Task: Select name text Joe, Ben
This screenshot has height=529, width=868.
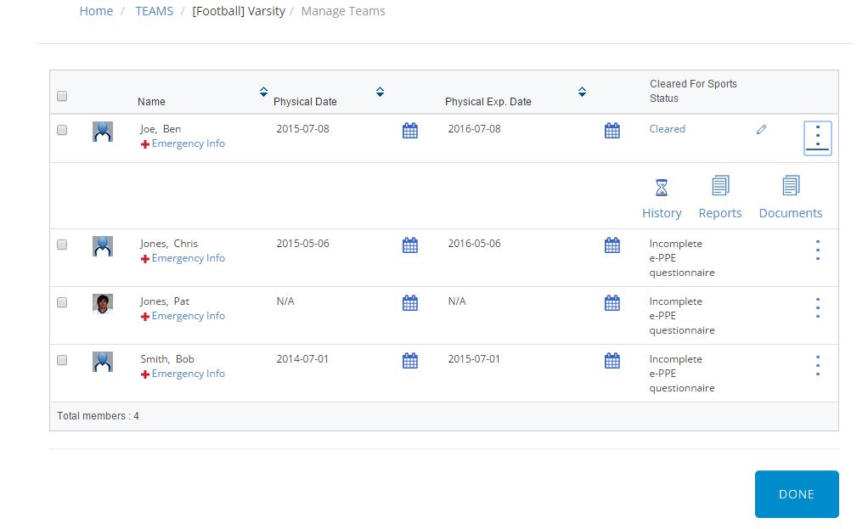Action: (x=161, y=129)
